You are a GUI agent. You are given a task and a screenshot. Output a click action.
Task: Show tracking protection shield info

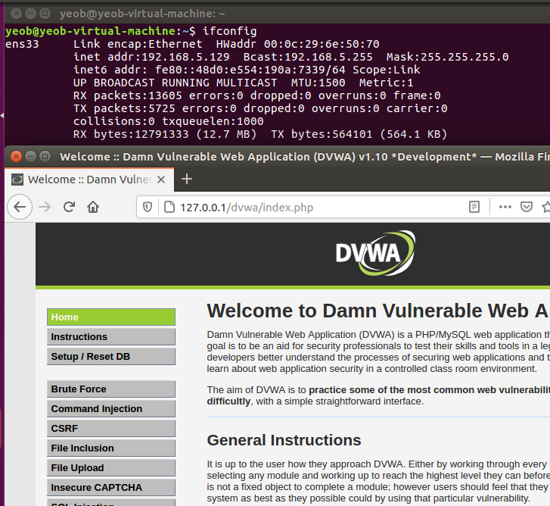tap(148, 208)
